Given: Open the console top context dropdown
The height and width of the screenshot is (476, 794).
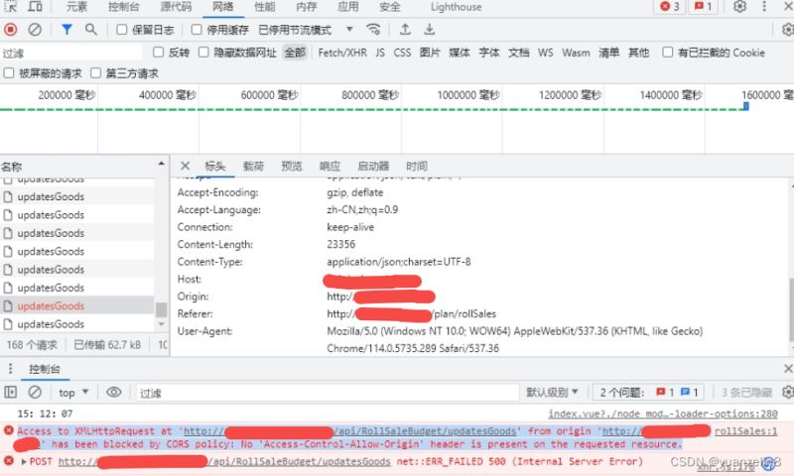Looking at the screenshot, I should coord(72,393).
